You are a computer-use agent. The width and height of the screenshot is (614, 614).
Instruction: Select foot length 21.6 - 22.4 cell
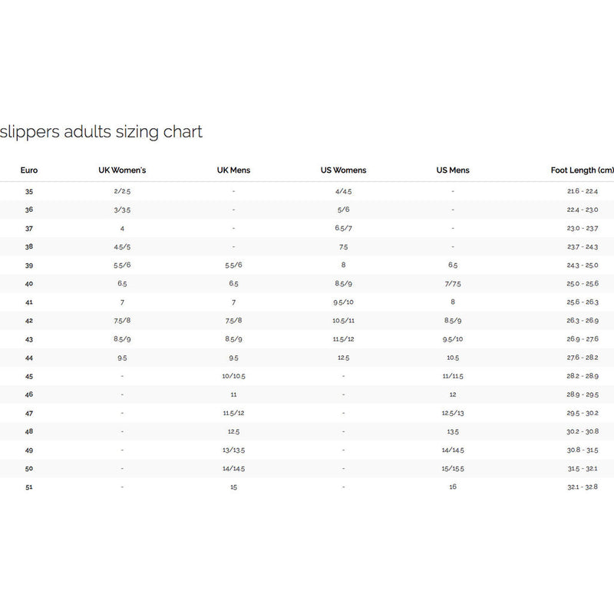click(x=582, y=191)
